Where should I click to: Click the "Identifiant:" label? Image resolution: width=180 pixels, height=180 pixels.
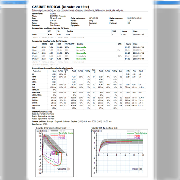pyautogui.click(x=37, y=13)
